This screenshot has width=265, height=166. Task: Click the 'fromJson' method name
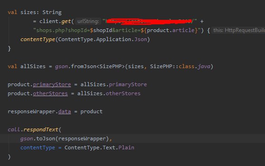pos(84,66)
